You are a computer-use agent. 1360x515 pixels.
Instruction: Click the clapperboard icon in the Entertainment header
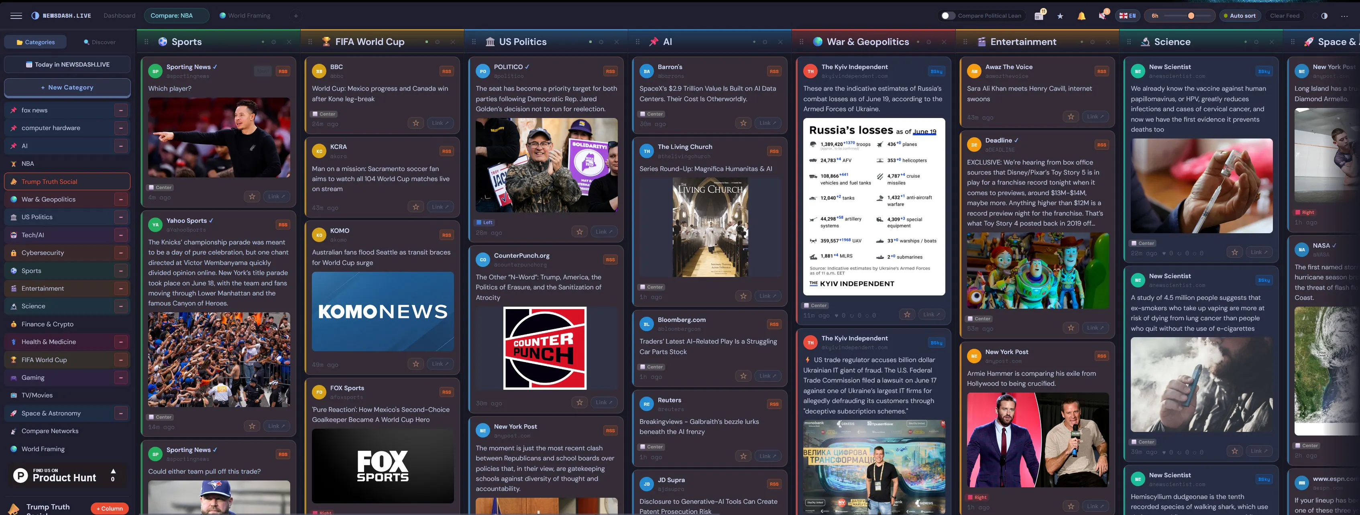pos(981,42)
